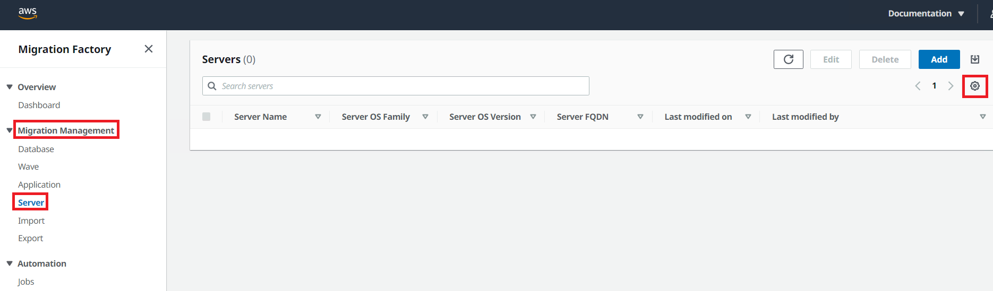Open Jobs under Automation
993x291 pixels.
point(26,281)
